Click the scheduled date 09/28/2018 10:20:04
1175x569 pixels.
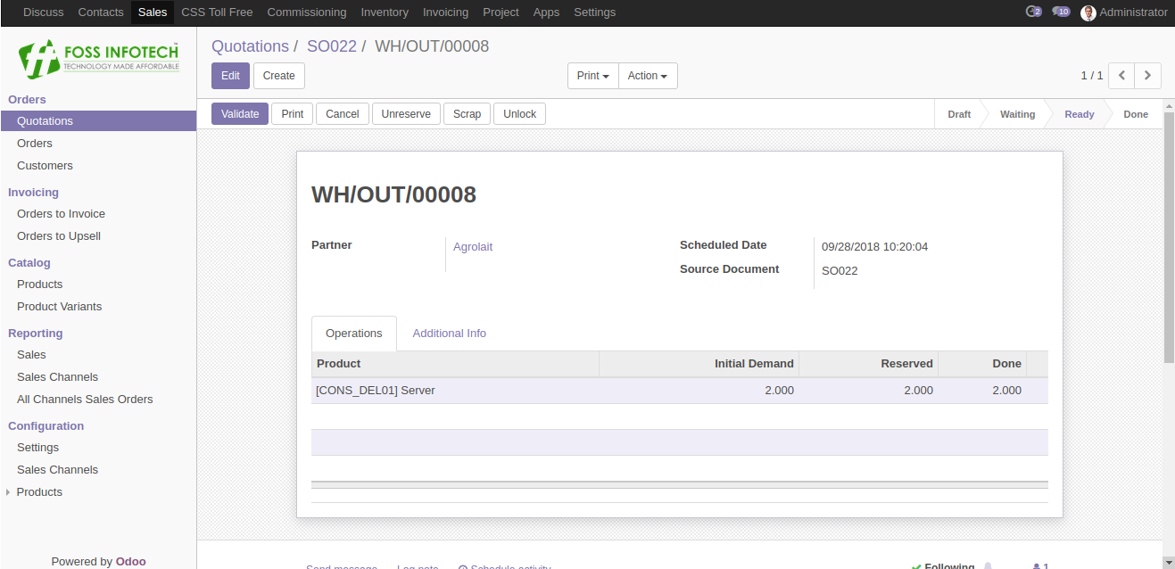point(874,247)
